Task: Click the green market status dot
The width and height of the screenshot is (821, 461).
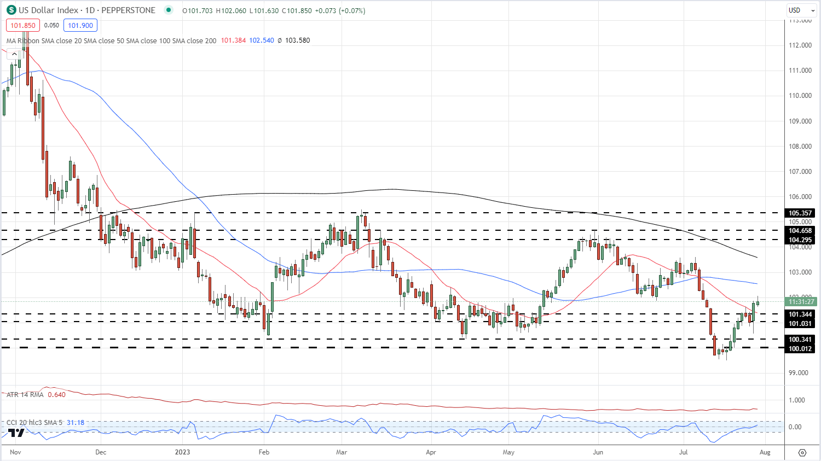Action: coord(169,10)
